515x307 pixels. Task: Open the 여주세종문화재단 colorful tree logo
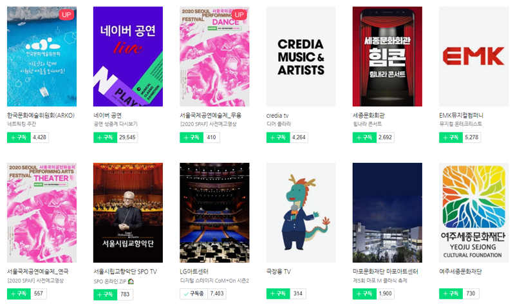pyautogui.click(x=474, y=213)
